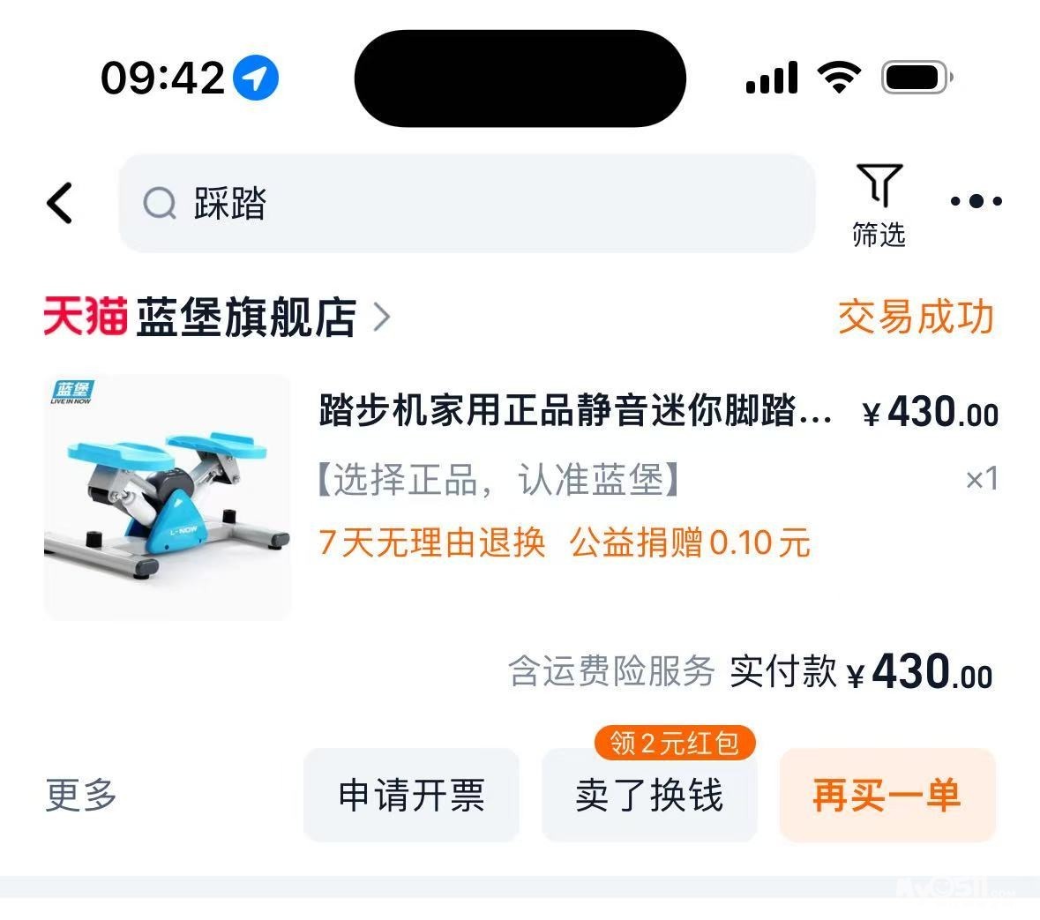
Task: Open 蓝堡旗舰店 store name link
Action: point(246,317)
